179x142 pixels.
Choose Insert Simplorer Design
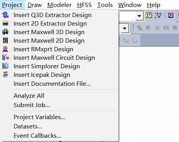(59, 66)
